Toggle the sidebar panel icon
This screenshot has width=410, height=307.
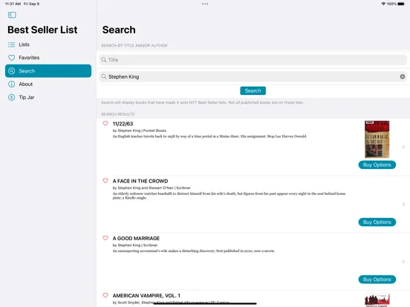click(x=12, y=15)
